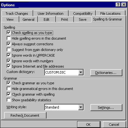
Task: Click the Recheck Document button
Action: (25, 115)
